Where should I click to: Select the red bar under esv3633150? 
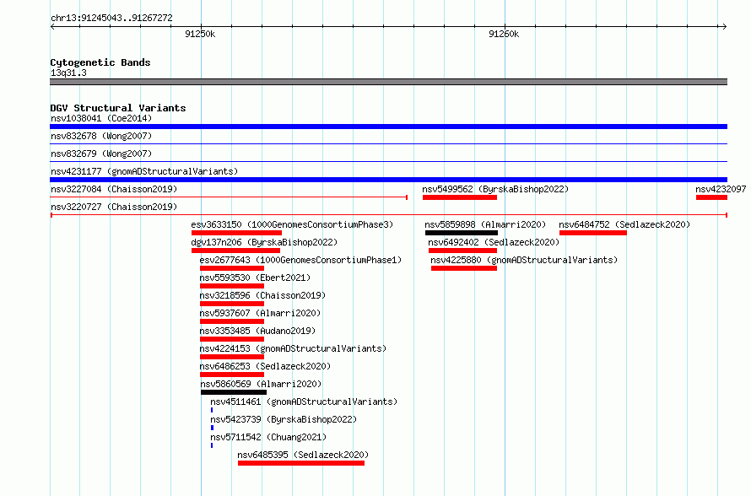click(236, 233)
